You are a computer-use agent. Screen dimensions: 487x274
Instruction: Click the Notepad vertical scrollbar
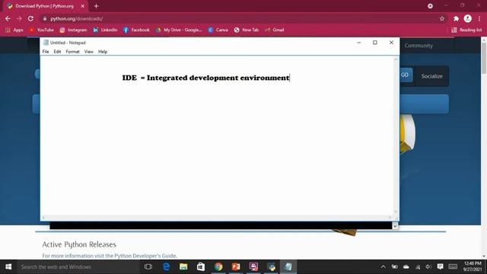coord(396,135)
